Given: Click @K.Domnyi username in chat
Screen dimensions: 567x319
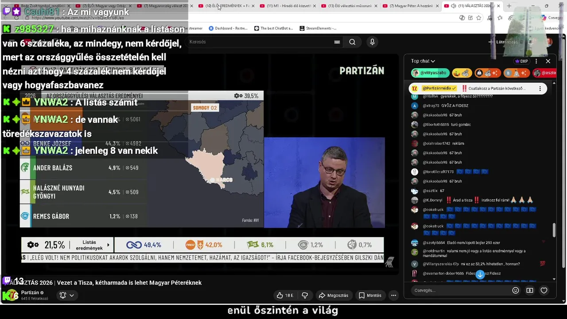Looking at the screenshot, I should coord(433,200).
